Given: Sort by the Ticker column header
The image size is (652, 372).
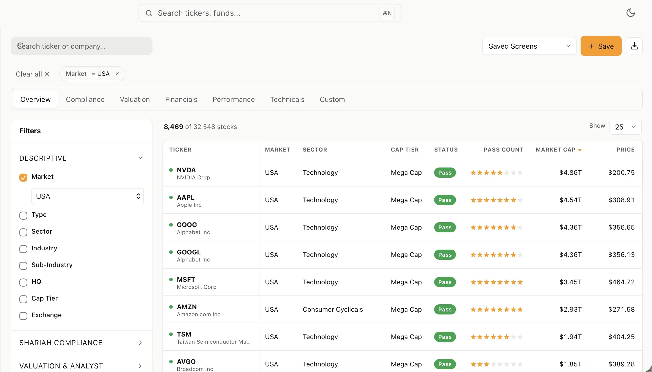Looking at the screenshot, I should 180,150.
